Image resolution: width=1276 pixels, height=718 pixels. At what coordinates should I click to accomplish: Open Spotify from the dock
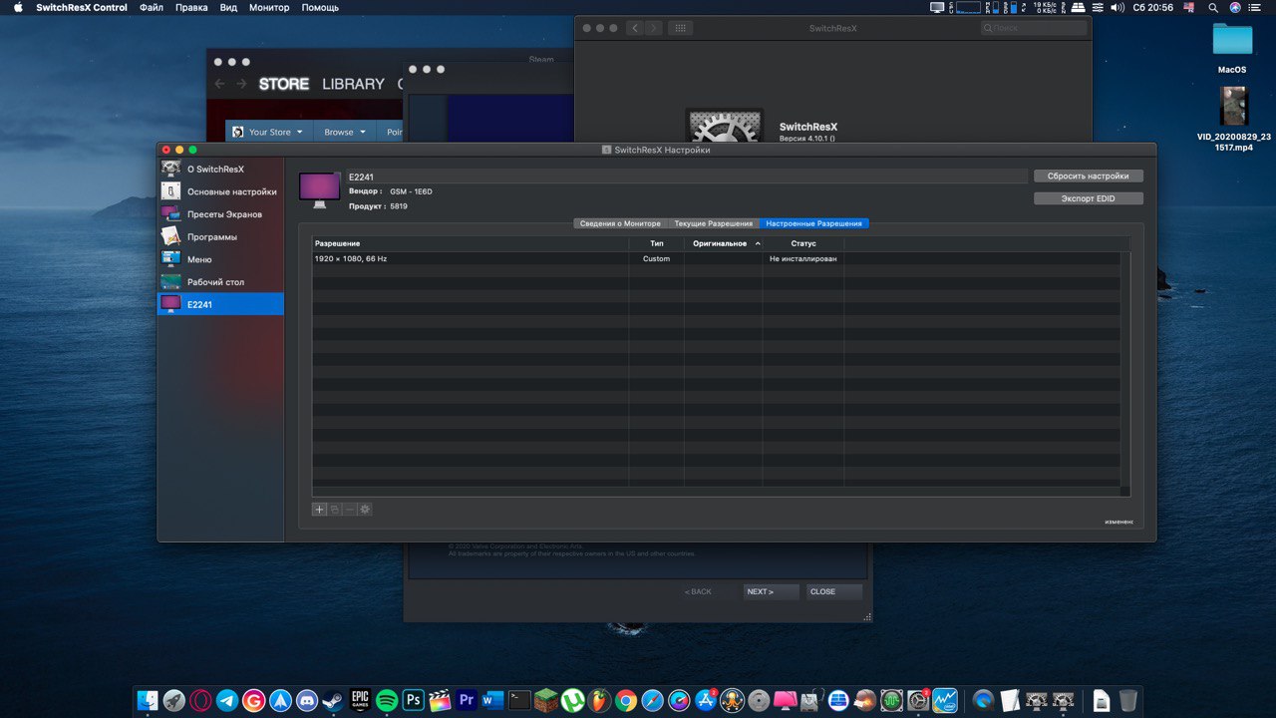tap(387, 700)
